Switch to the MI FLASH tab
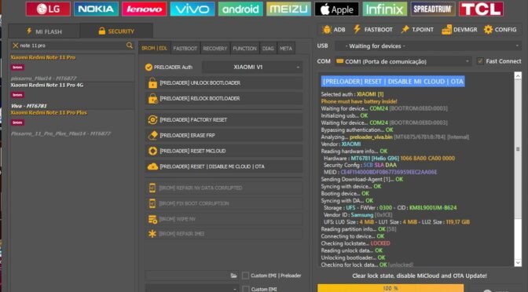528x292 pixels. 44,31
